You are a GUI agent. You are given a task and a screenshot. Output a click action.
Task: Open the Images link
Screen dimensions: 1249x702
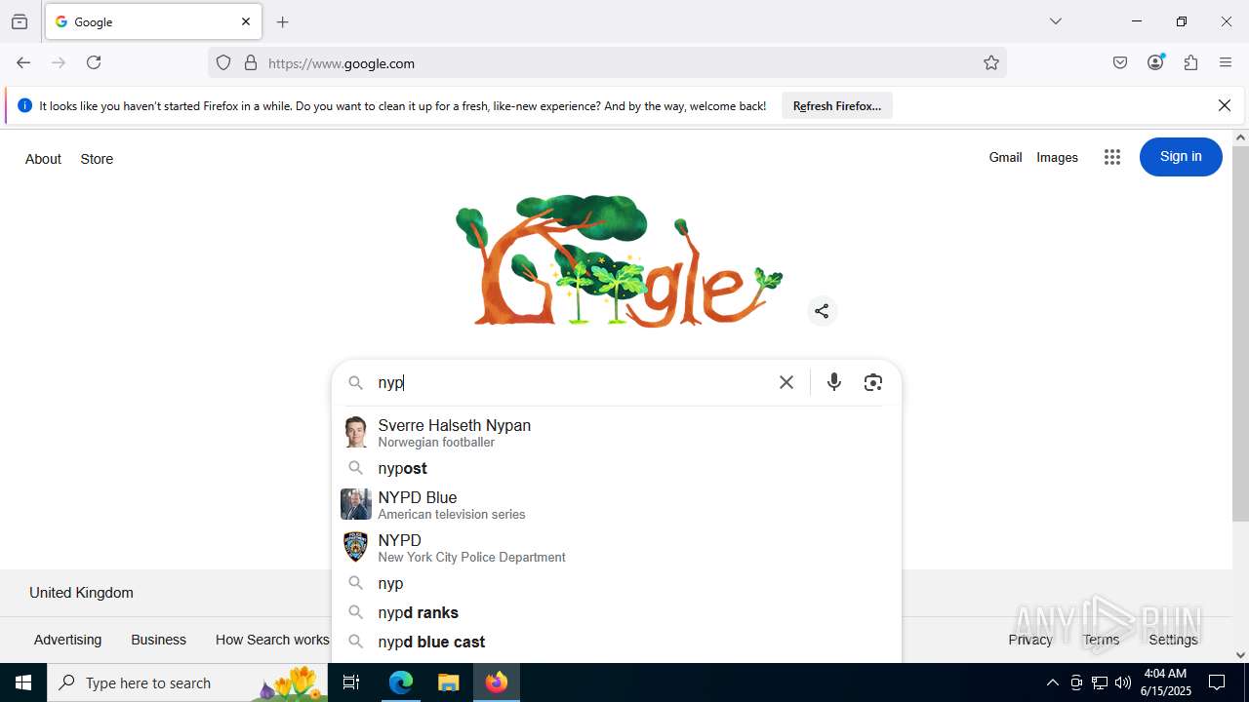[1057, 157]
